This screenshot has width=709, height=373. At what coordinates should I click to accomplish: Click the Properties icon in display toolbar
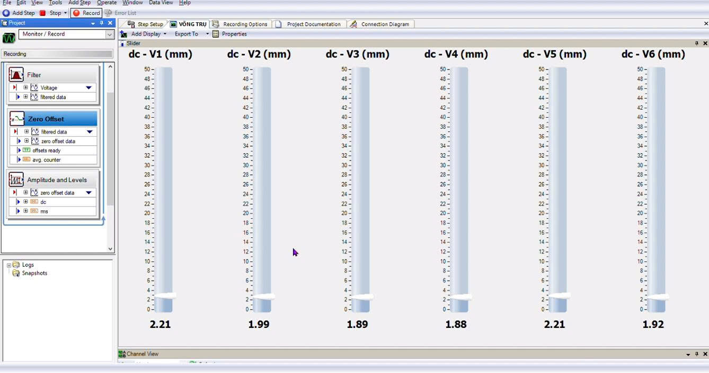coord(216,34)
